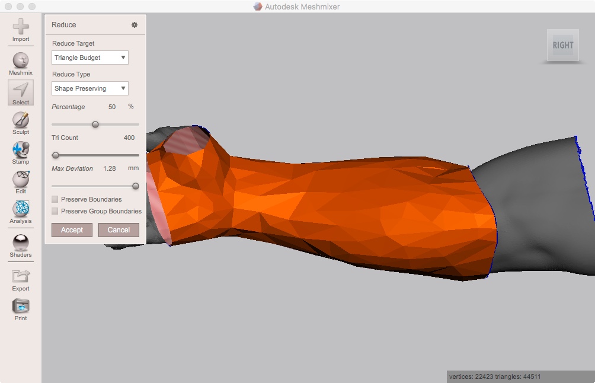
Task: Accept the mesh reduction
Action: [x=71, y=230]
